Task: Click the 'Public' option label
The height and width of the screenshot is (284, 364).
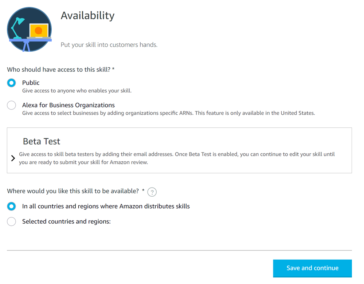Action: (x=31, y=83)
